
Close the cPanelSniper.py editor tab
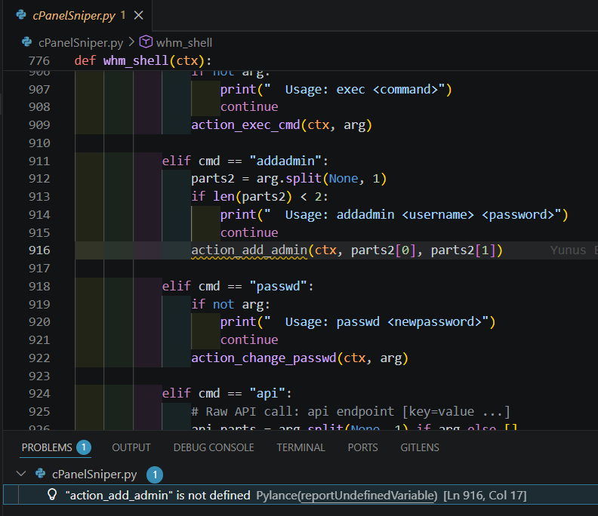pyautogui.click(x=139, y=15)
